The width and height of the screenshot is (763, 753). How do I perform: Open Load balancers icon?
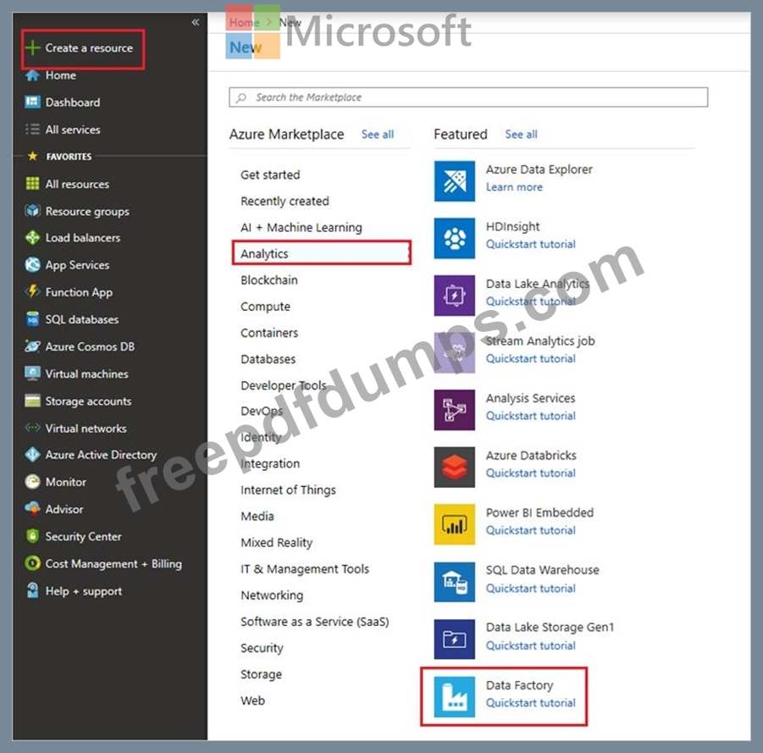(32, 237)
